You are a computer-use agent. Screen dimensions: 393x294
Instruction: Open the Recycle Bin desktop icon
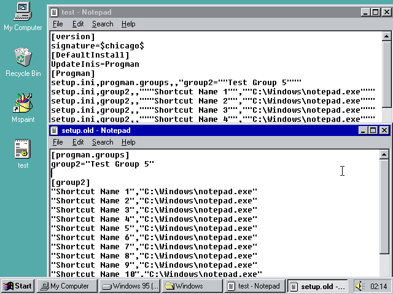(23, 58)
